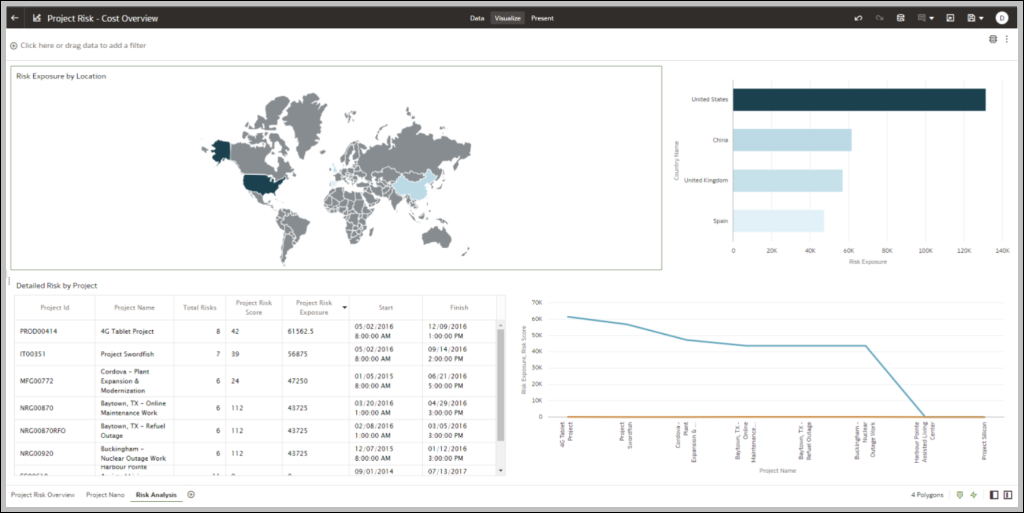Expand the save options dropdown arrow
The width and height of the screenshot is (1024, 513).
point(981,18)
